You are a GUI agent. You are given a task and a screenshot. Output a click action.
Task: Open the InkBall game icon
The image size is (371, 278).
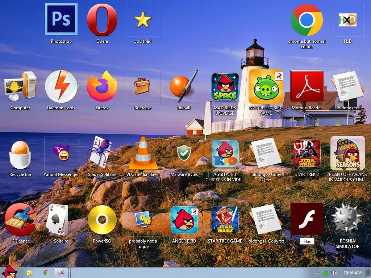coord(184,86)
